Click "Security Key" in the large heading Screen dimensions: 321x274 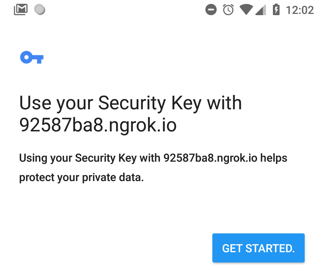pyautogui.click(x=150, y=103)
